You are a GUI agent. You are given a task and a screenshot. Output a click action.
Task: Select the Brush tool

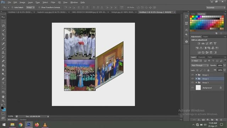tap(3, 48)
